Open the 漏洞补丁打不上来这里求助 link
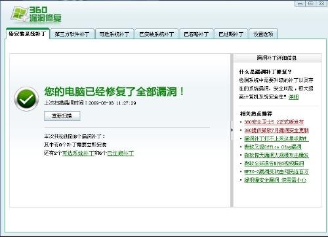328x237 pixels. [x=276, y=139]
